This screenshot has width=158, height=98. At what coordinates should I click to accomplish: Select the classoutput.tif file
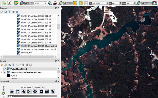[25, 52]
